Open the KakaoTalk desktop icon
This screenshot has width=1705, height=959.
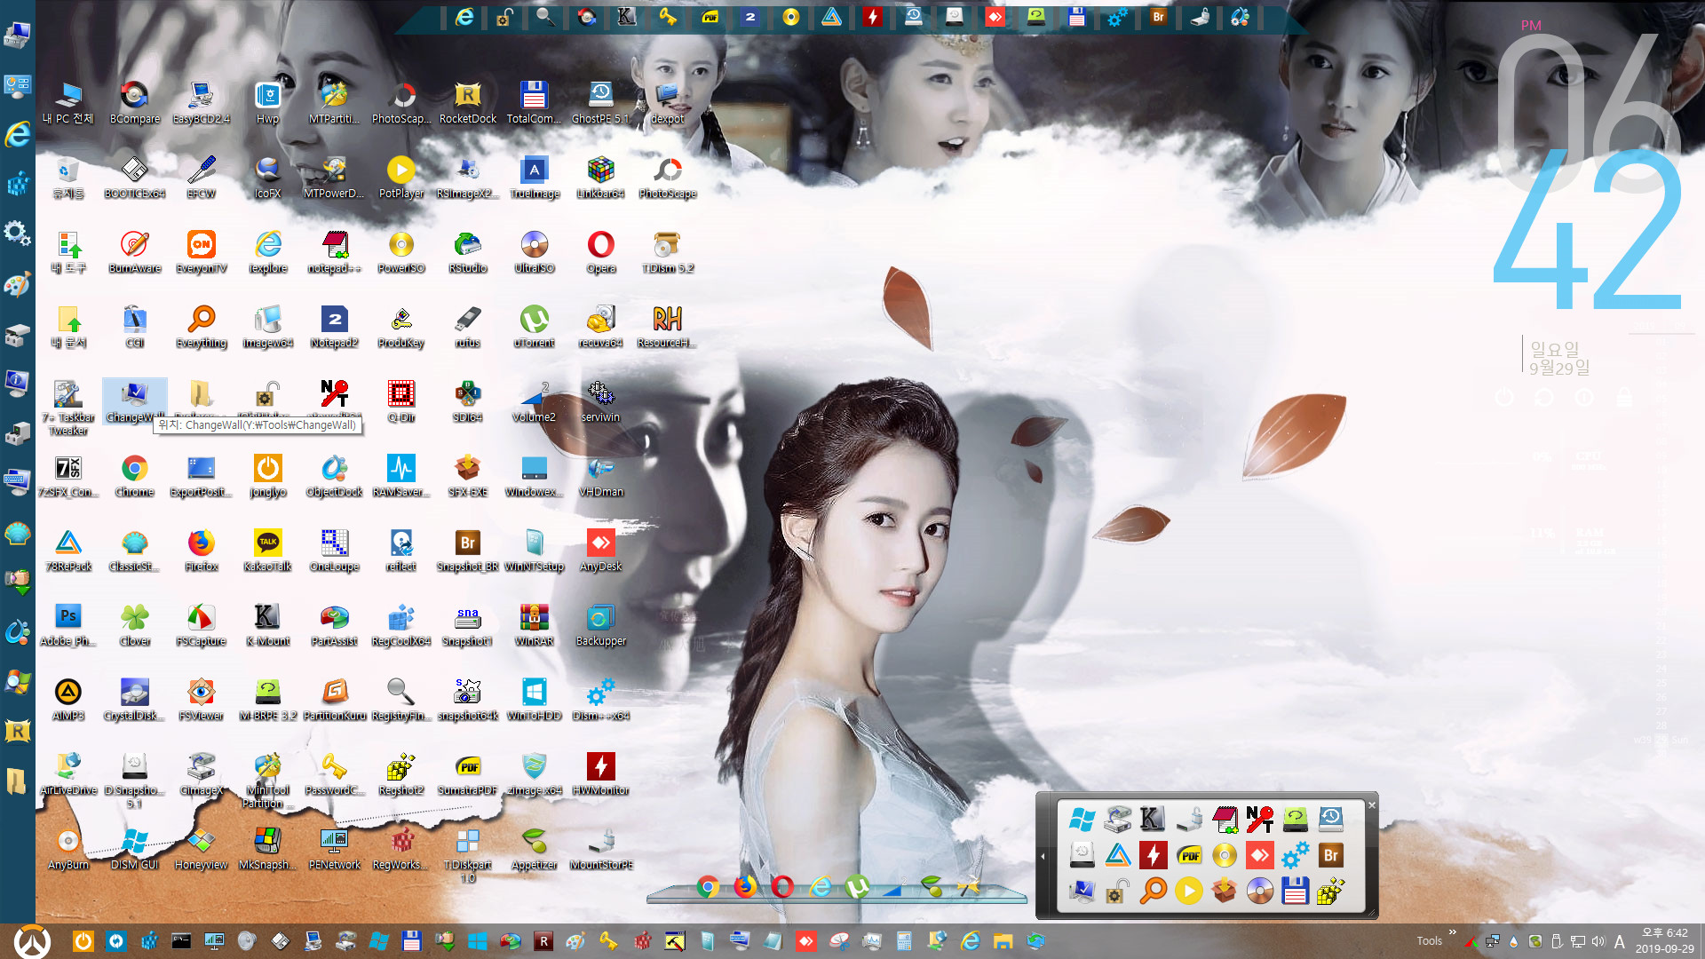point(267,550)
